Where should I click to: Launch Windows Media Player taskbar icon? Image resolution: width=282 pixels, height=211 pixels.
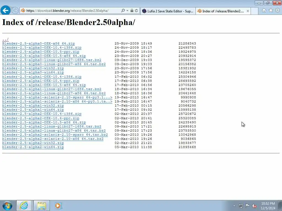click(x=58, y=206)
